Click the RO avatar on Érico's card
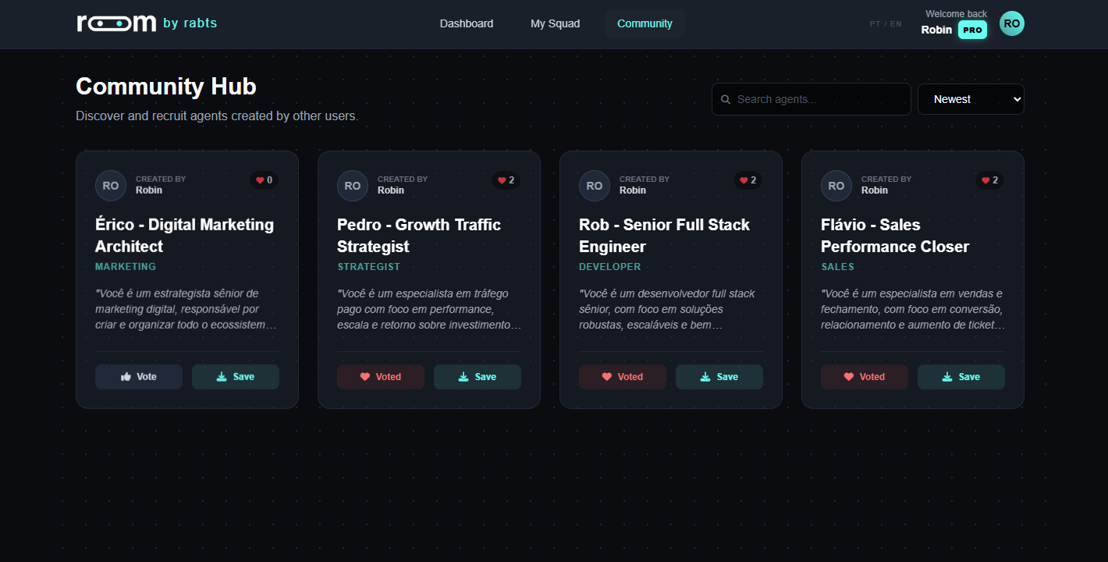Screen dimensions: 1108x562 (110, 185)
